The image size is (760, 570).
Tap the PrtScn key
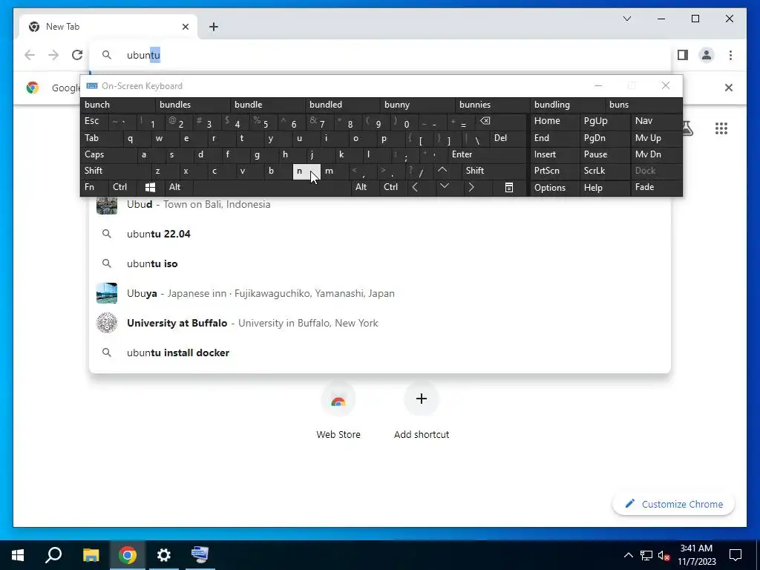(x=554, y=171)
